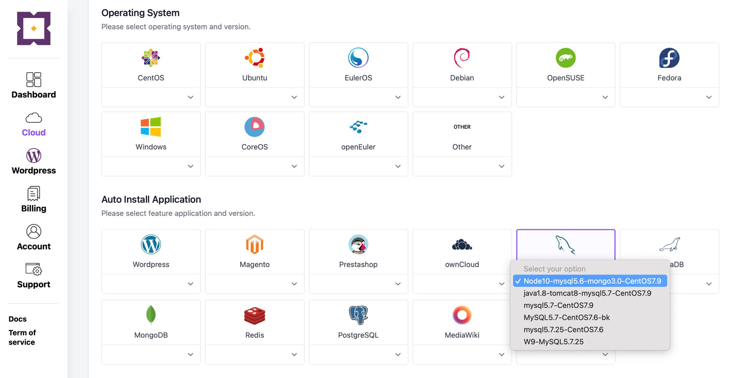The width and height of the screenshot is (729, 378).
Task: Open the Account user icon
Action: click(34, 232)
